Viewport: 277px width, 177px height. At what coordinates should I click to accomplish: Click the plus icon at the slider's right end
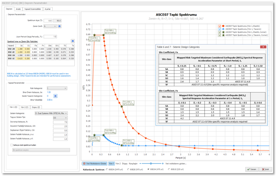tap(162, 163)
